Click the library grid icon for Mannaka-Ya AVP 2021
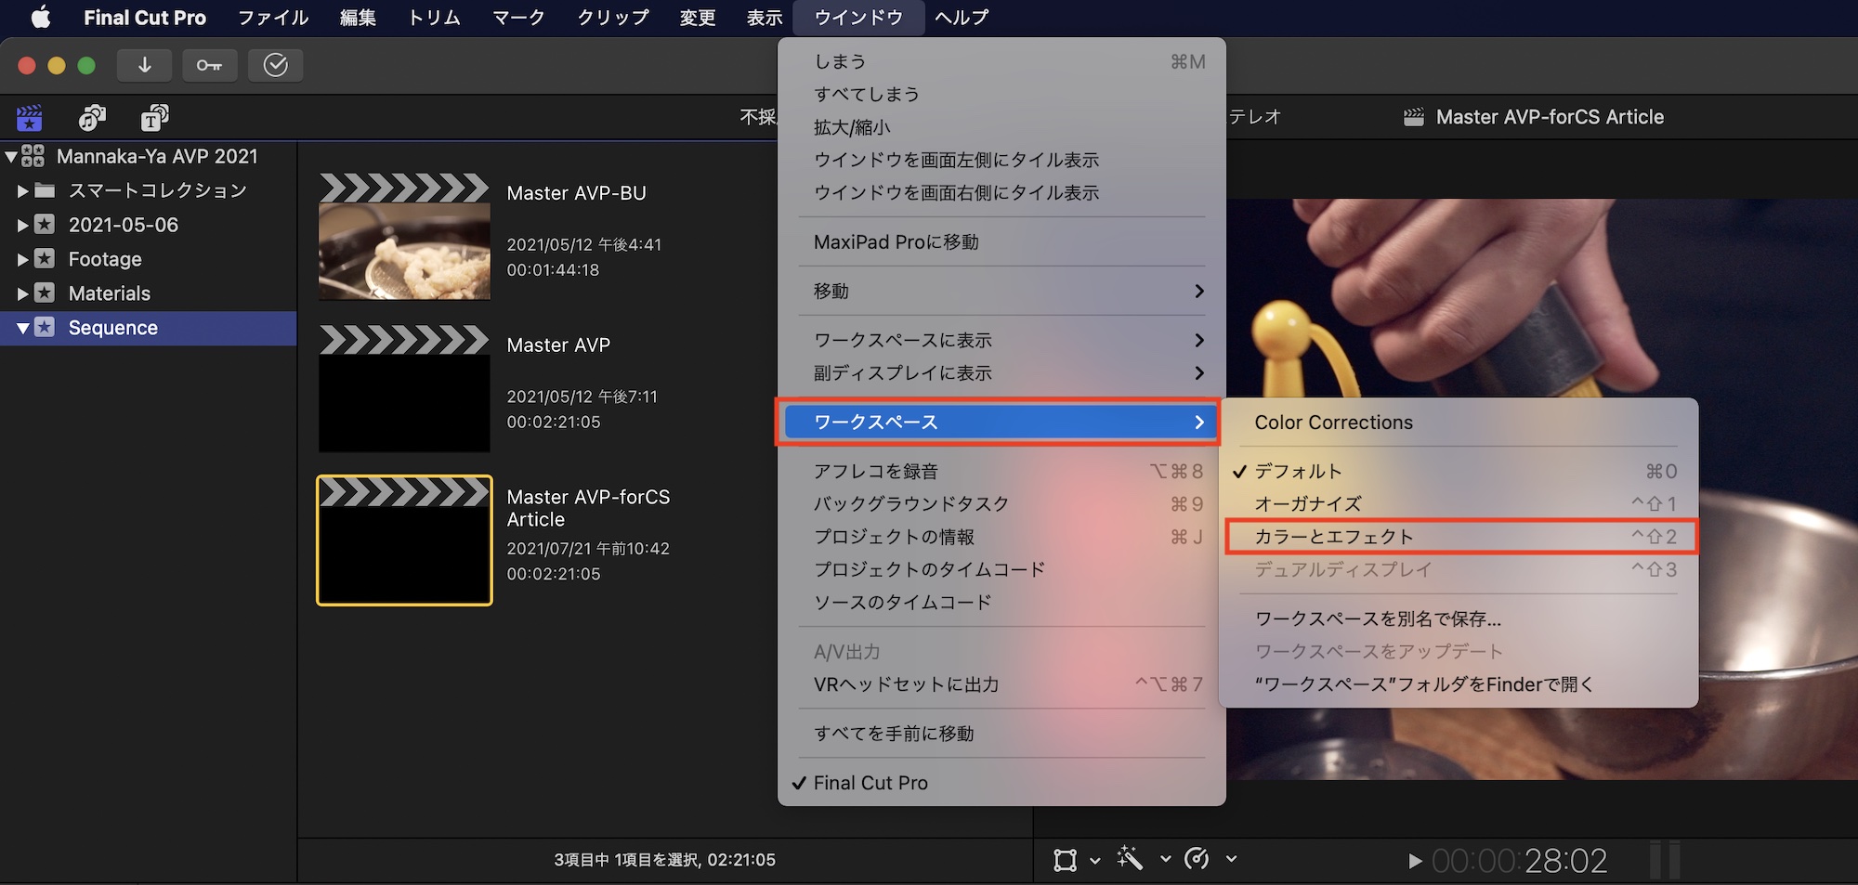The height and width of the screenshot is (885, 1858). click(33, 156)
